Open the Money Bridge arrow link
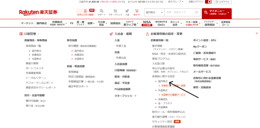This screenshot has height=128, width=260. click(125, 96)
